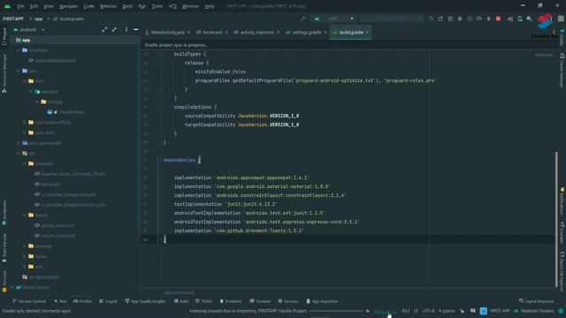566x318 pixels.
Task: Open the Terminal tool window
Action: point(260,301)
